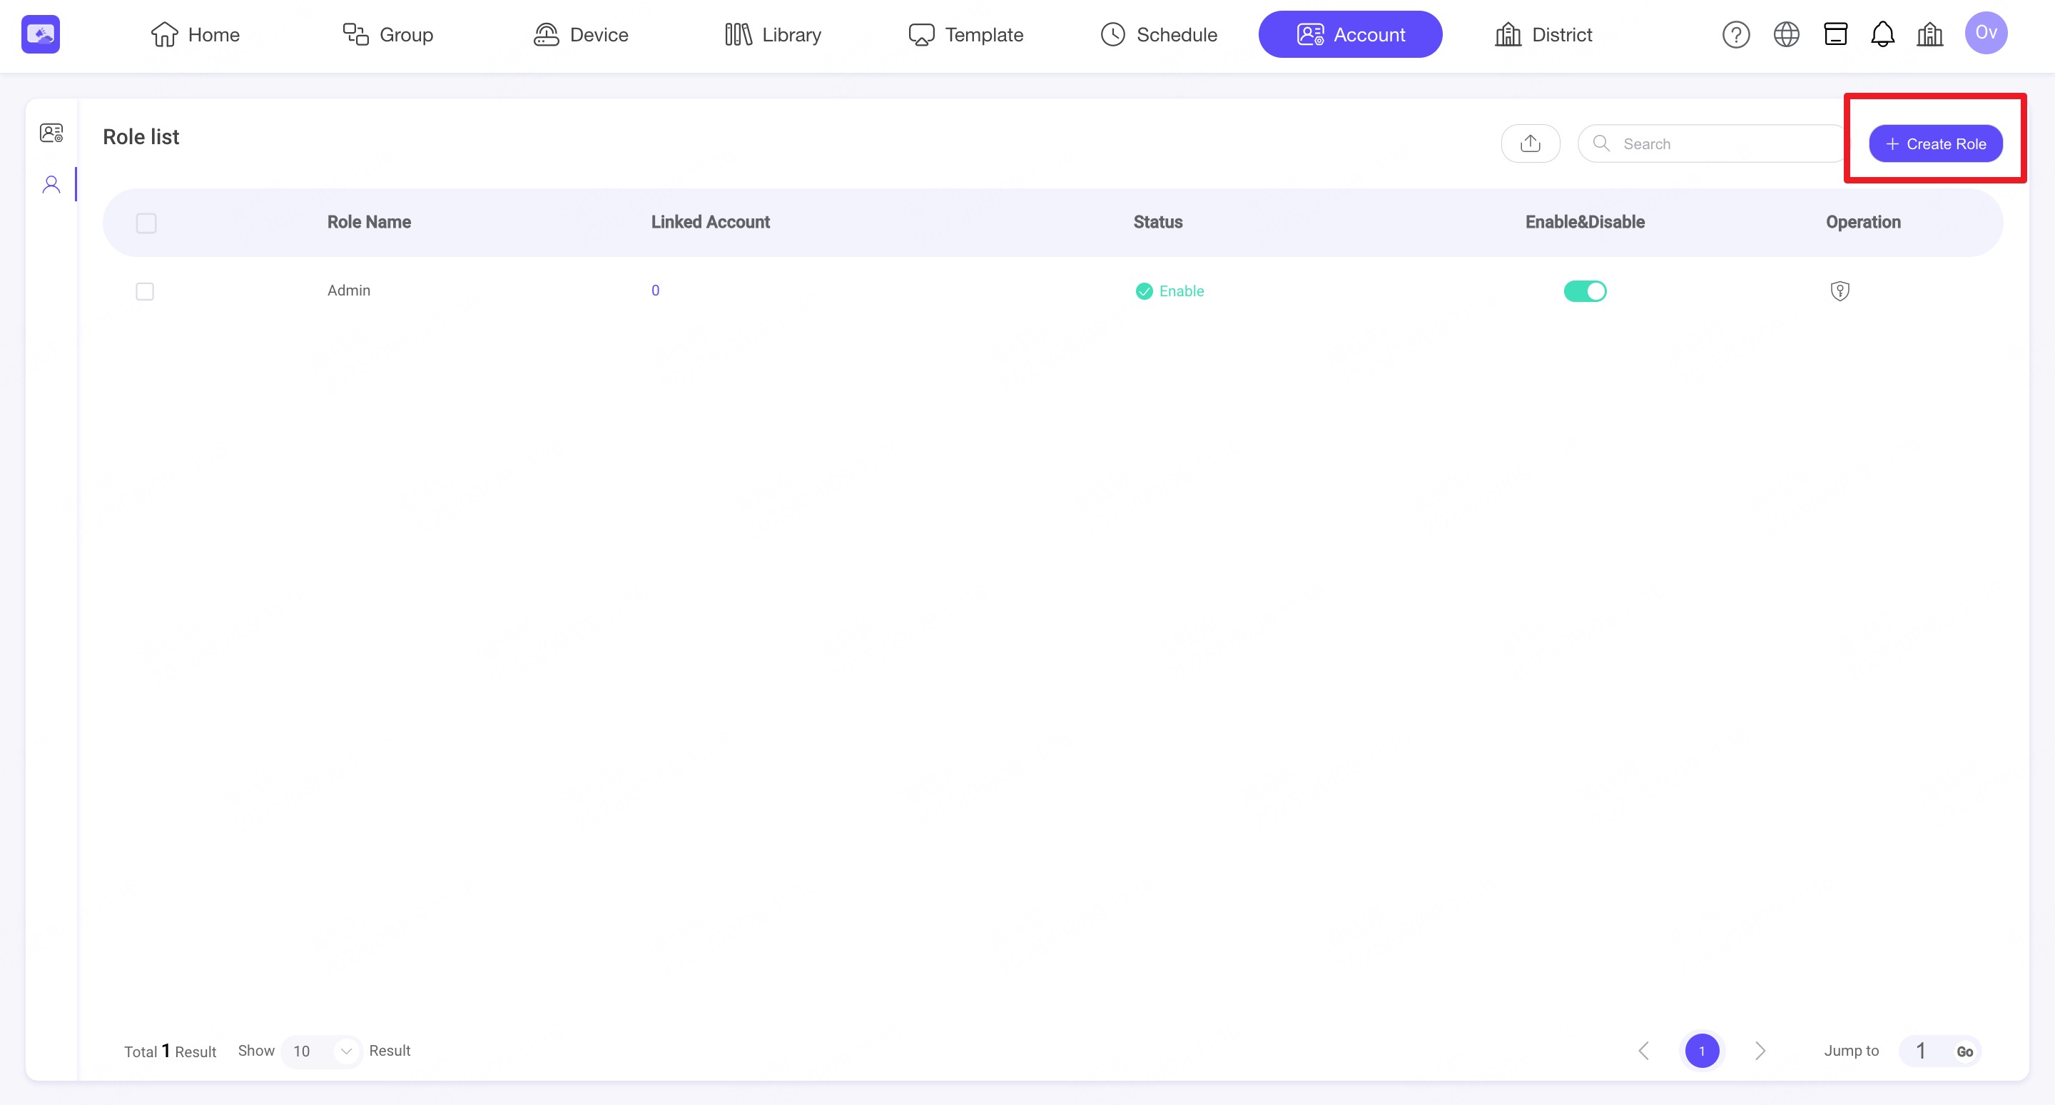The height and width of the screenshot is (1105, 2055).
Task: Click the Create Role button
Action: [x=1935, y=143]
